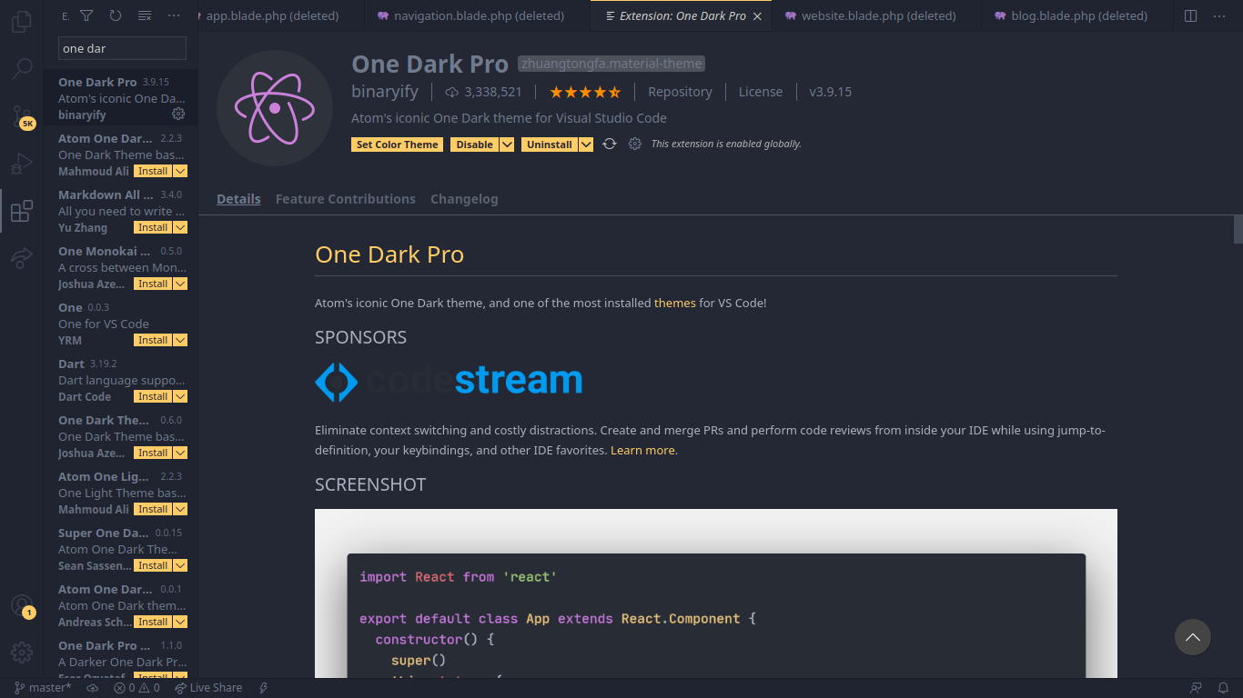Click the scroll-to-top arrow button
This screenshot has width=1243, height=698.
coord(1193,637)
